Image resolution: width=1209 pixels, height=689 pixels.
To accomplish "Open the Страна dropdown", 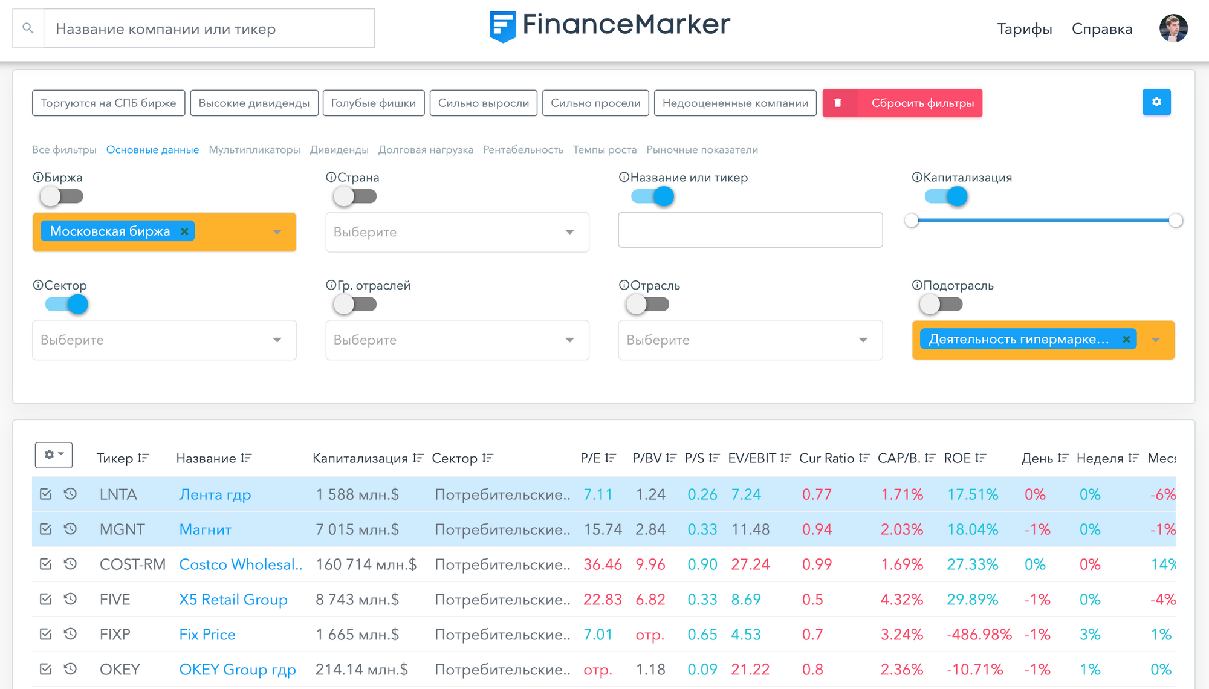I will click(457, 232).
